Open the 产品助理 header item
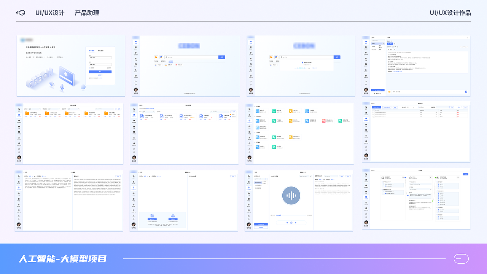The image size is (487, 274). tap(87, 13)
